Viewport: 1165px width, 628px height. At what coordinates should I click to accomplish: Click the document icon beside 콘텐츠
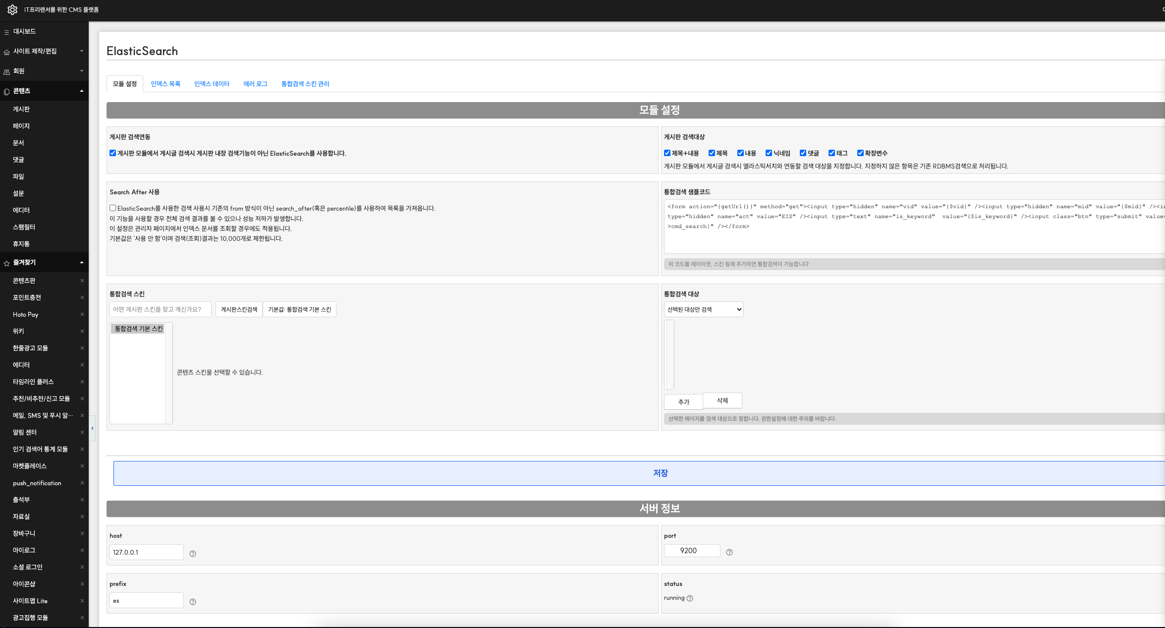coord(6,91)
